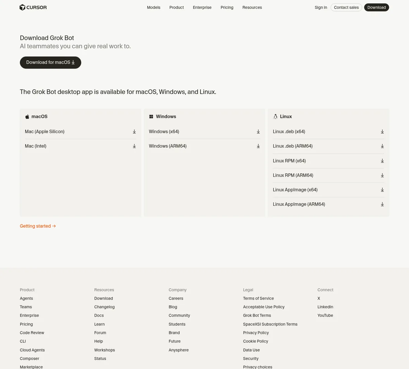Click the Linux penguin icon
Screen dimensions: 409x369
pos(275,117)
